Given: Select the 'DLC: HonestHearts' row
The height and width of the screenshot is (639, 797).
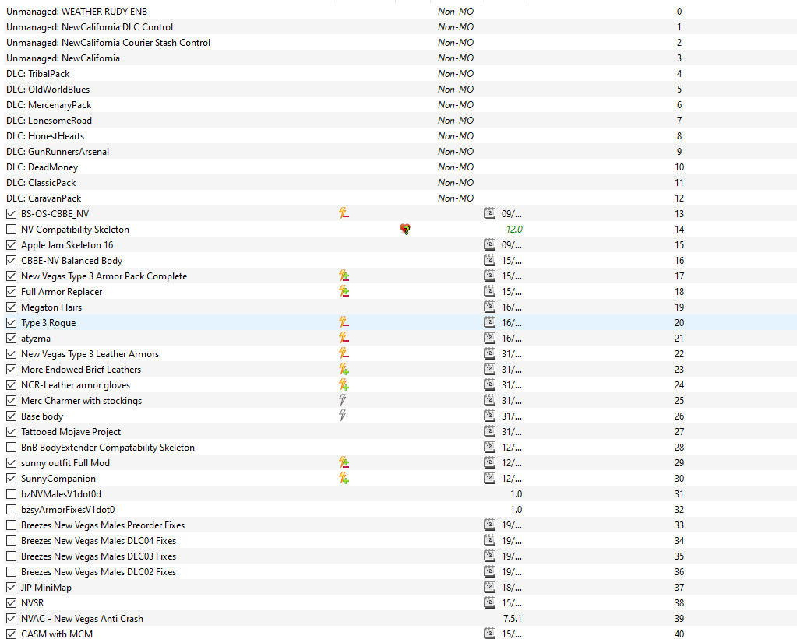Looking at the screenshot, I should 399,136.
